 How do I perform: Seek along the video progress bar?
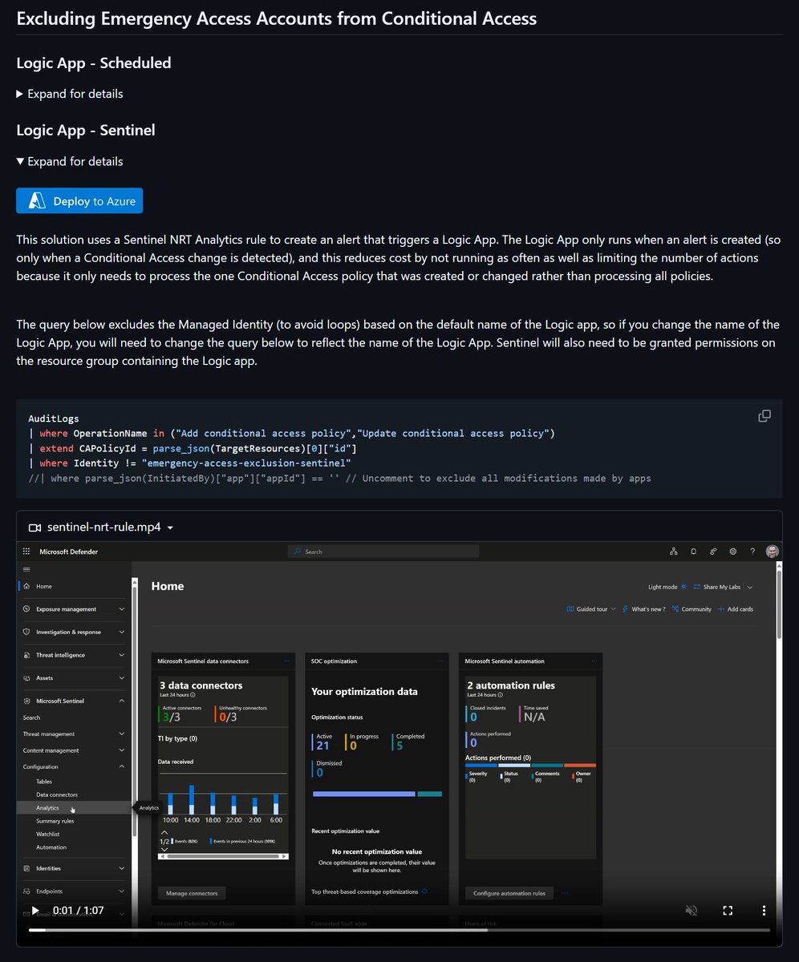[x=399, y=930]
